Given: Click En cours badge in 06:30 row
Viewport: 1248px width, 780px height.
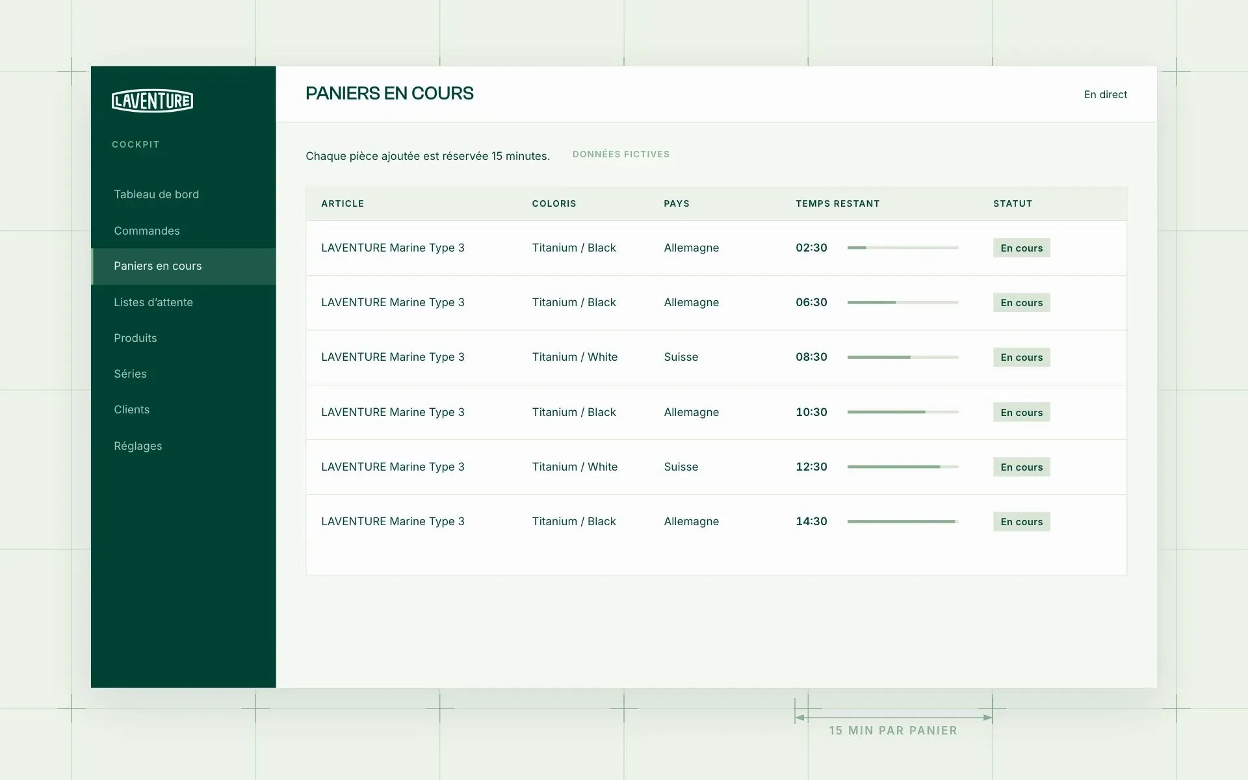Looking at the screenshot, I should click(x=1022, y=302).
